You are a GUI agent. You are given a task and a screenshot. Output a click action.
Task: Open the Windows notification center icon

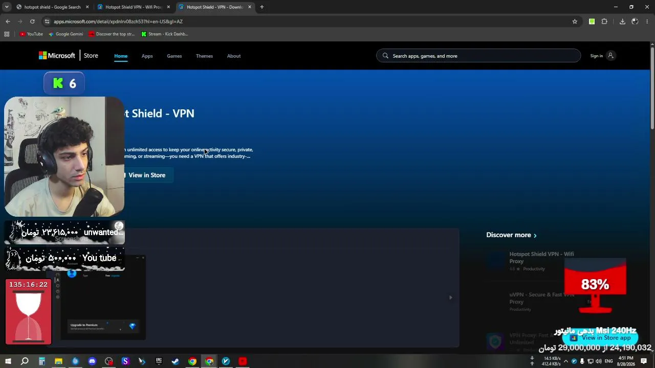point(644,361)
